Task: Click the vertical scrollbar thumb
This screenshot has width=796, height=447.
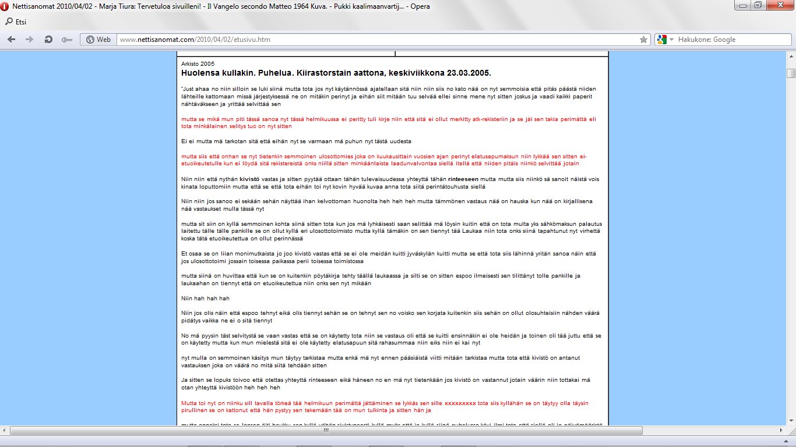Action: coord(791,73)
